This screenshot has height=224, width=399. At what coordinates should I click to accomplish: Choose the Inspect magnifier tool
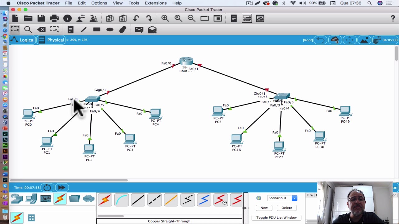point(28,30)
